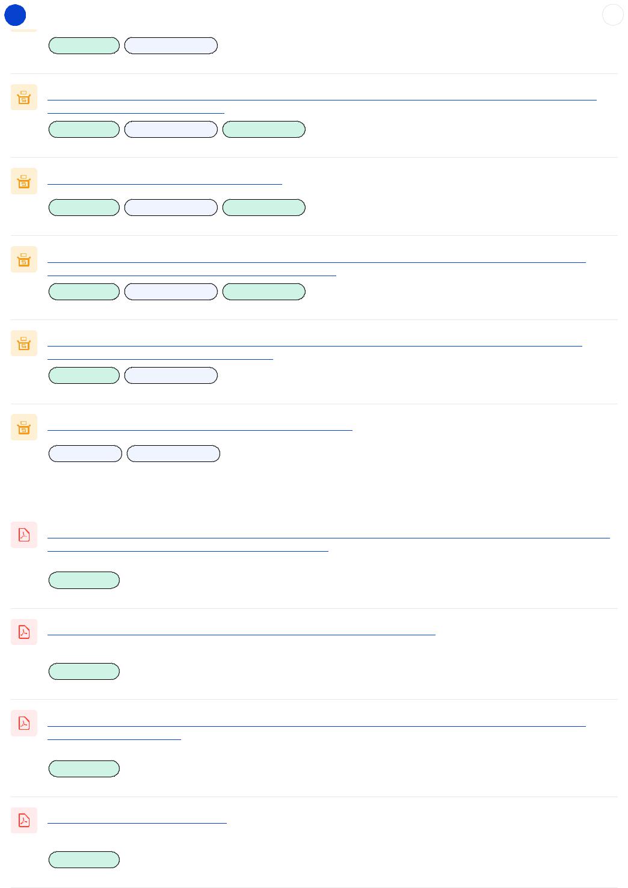The height and width of the screenshot is (888, 628).
Task: Click the white circular button in header
Action: pos(613,15)
